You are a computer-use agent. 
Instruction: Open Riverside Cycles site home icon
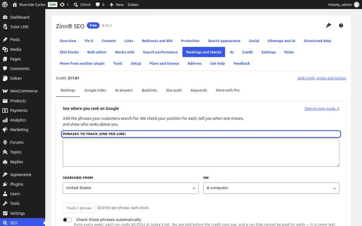(x=15, y=5)
